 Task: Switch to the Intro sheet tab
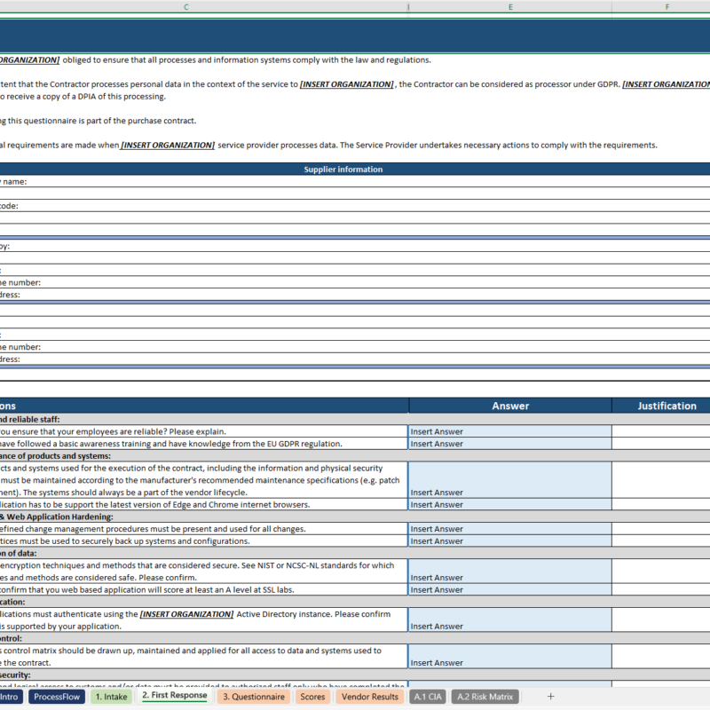point(12,697)
